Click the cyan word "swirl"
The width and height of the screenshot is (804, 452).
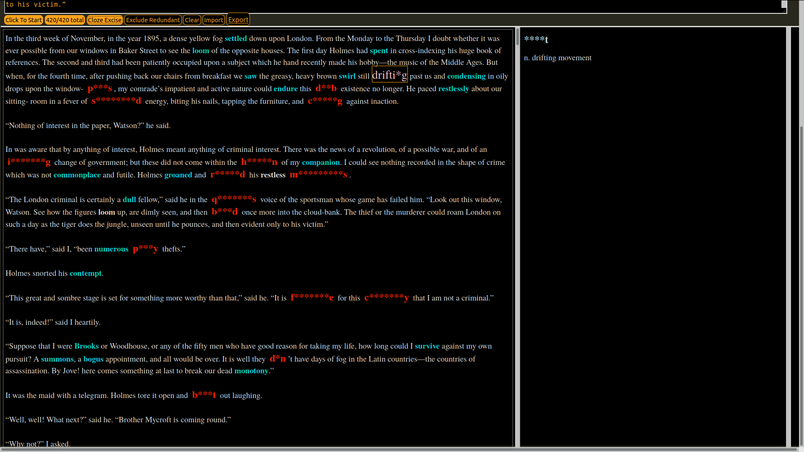click(347, 76)
